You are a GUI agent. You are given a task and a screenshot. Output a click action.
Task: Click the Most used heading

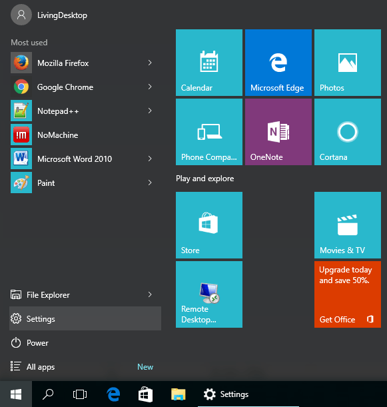[x=29, y=43]
